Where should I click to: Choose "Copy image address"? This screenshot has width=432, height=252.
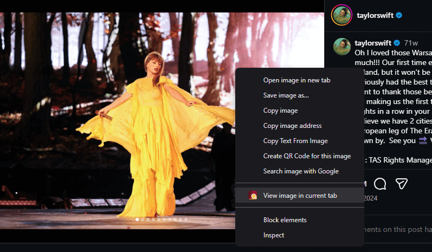[x=300, y=126]
